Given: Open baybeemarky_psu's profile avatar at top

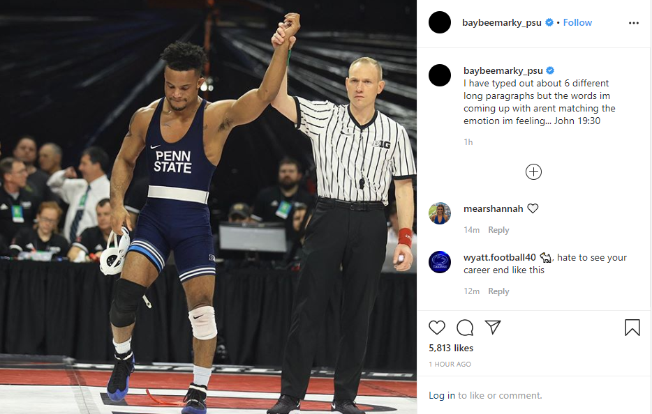Looking at the screenshot, I should (440, 22).
